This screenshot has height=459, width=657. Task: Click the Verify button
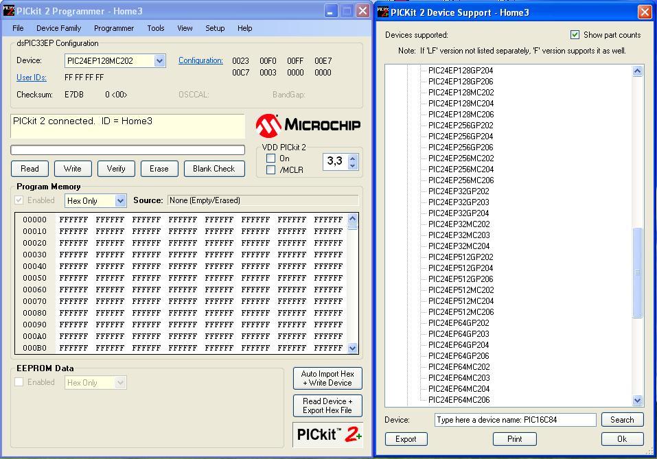116,169
